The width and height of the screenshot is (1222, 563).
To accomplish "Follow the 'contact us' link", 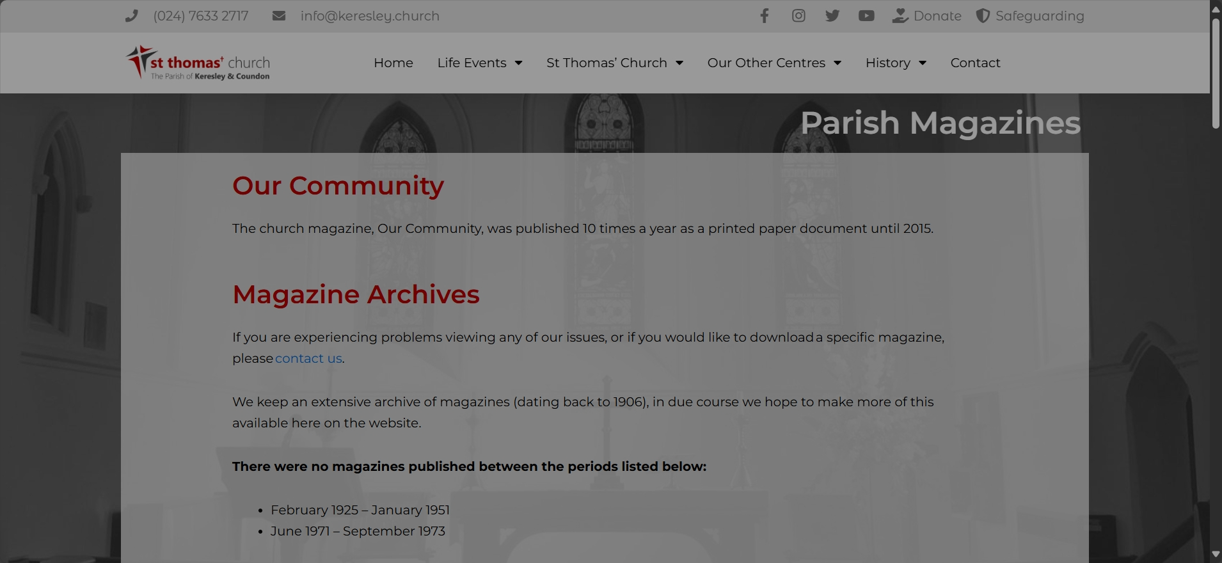I will pyautogui.click(x=308, y=358).
